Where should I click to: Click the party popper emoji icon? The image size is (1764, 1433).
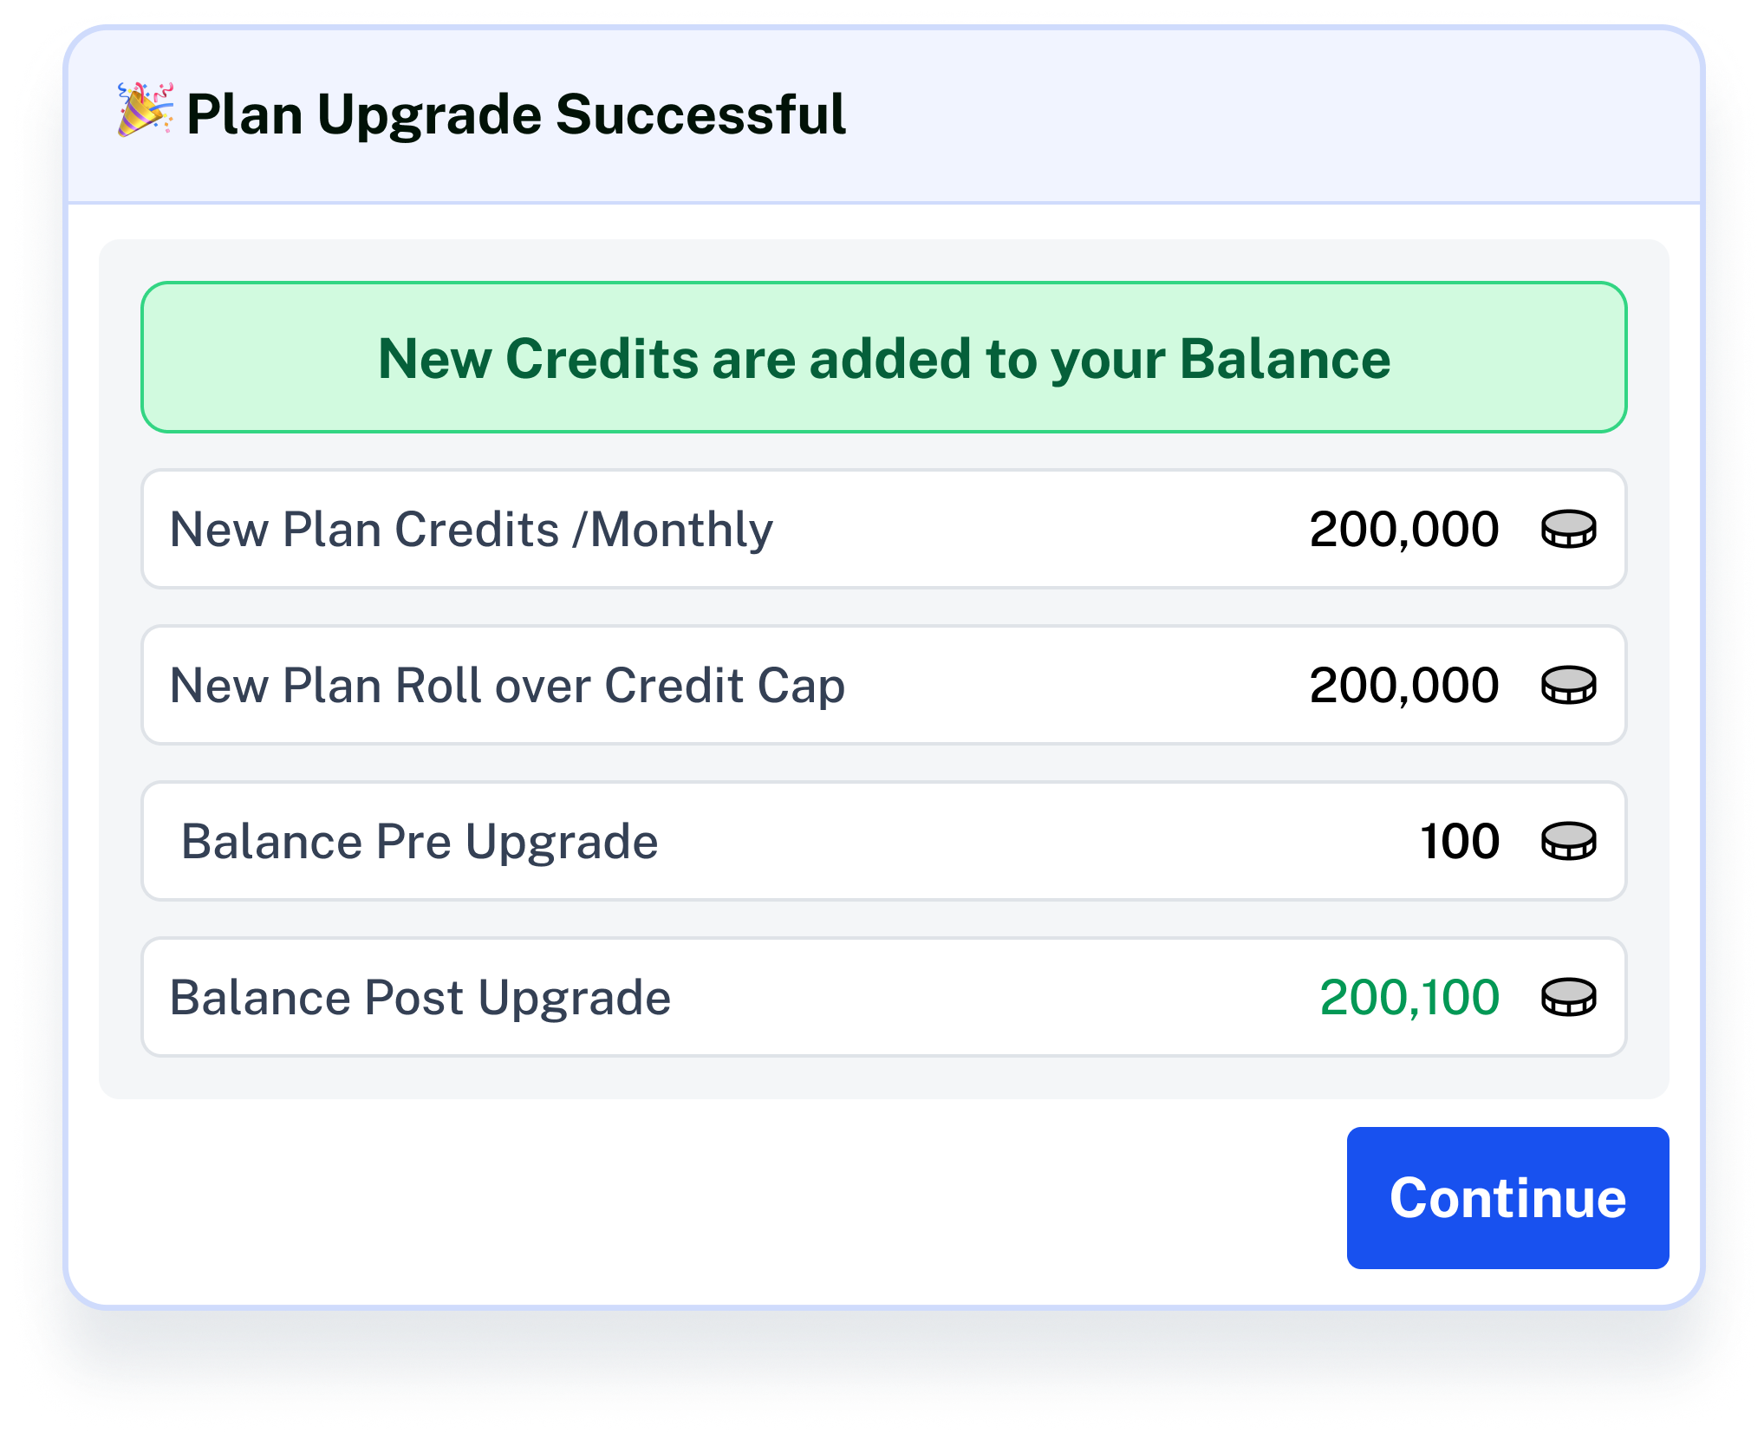[145, 110]
